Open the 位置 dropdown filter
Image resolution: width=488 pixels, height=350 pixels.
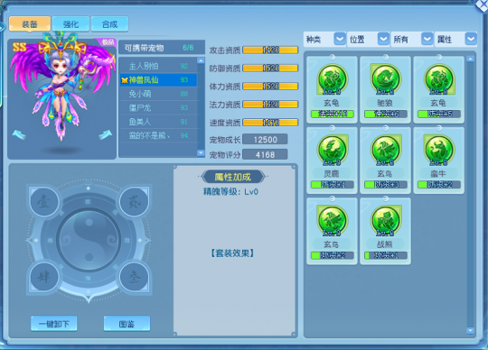[368, 40]
